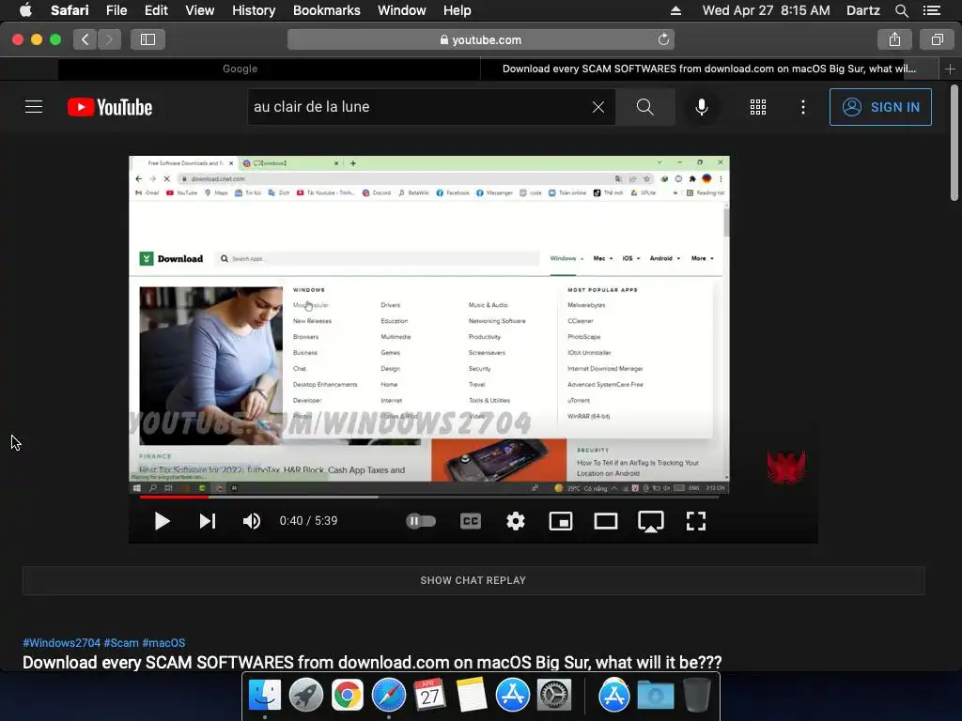
Task: Open the YouTube guide hamburger menu
Action: [34, 107]
